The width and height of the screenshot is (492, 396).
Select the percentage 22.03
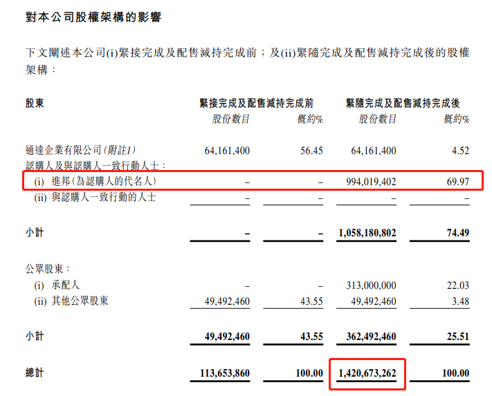tap(458, 285)
